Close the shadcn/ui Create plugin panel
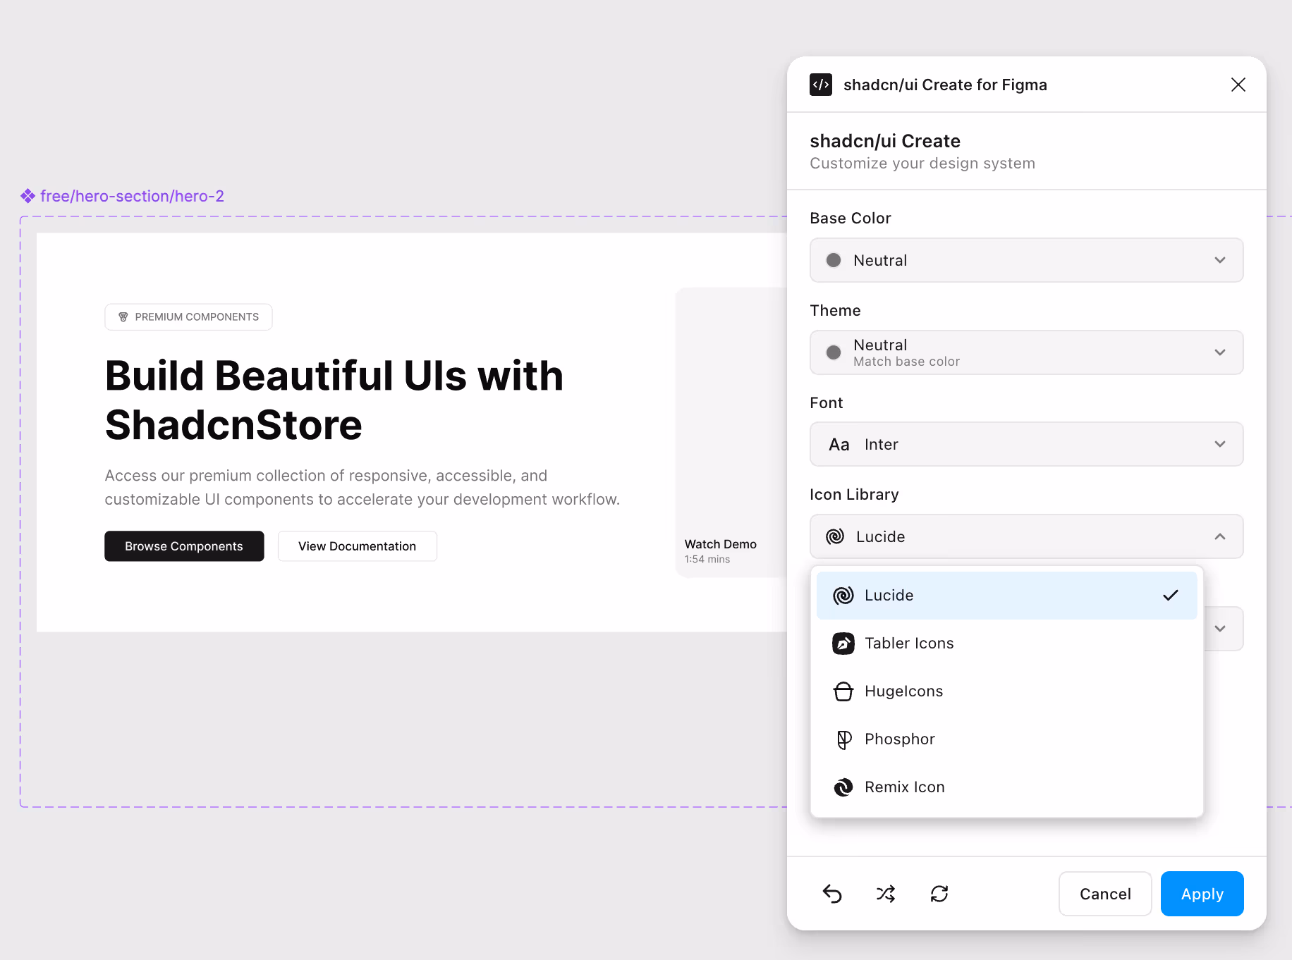The image size is (1292, 960). point(1238,85)
